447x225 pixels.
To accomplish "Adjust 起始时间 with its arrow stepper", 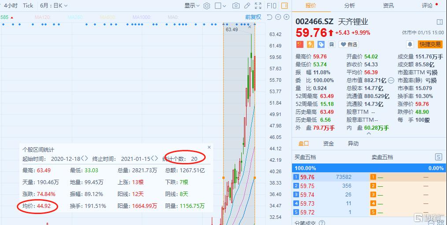I will [x=85, y=159].
